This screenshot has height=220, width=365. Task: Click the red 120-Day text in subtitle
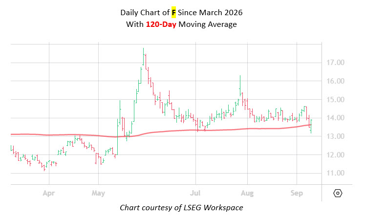[161, 24]
